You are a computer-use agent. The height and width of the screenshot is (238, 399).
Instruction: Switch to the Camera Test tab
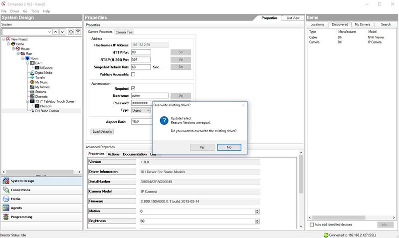(x=124, y=32)
